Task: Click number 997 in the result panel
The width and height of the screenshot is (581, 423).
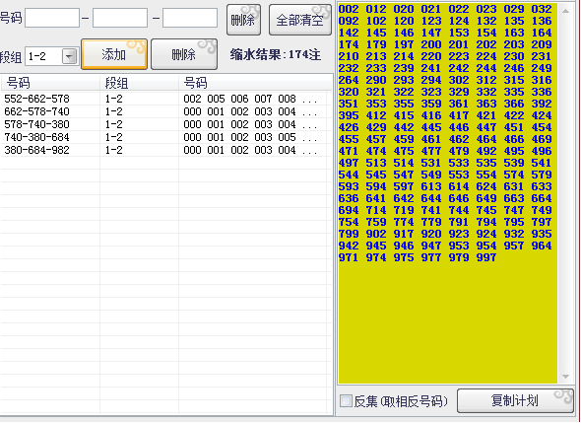Action: [x=486, y=257]
